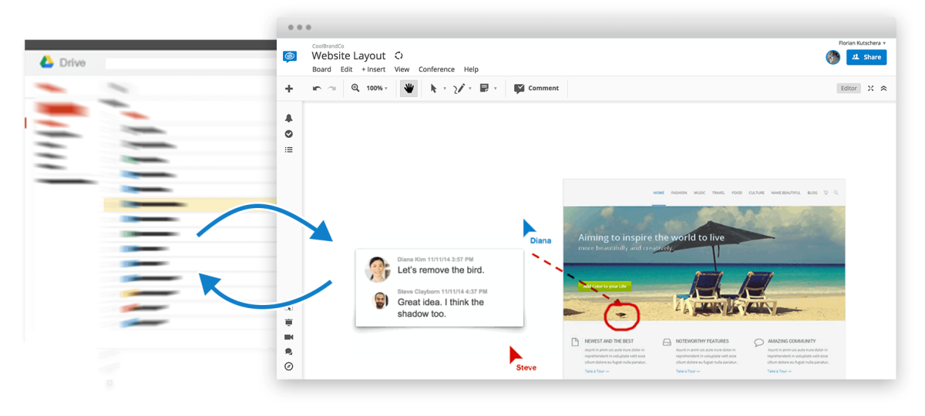Open the Conference menu

coord(436,69)
